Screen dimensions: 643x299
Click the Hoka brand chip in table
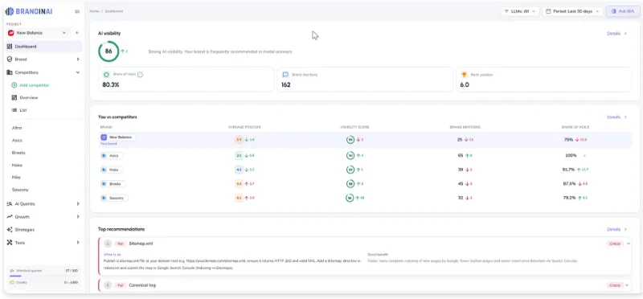click(112, 170)
